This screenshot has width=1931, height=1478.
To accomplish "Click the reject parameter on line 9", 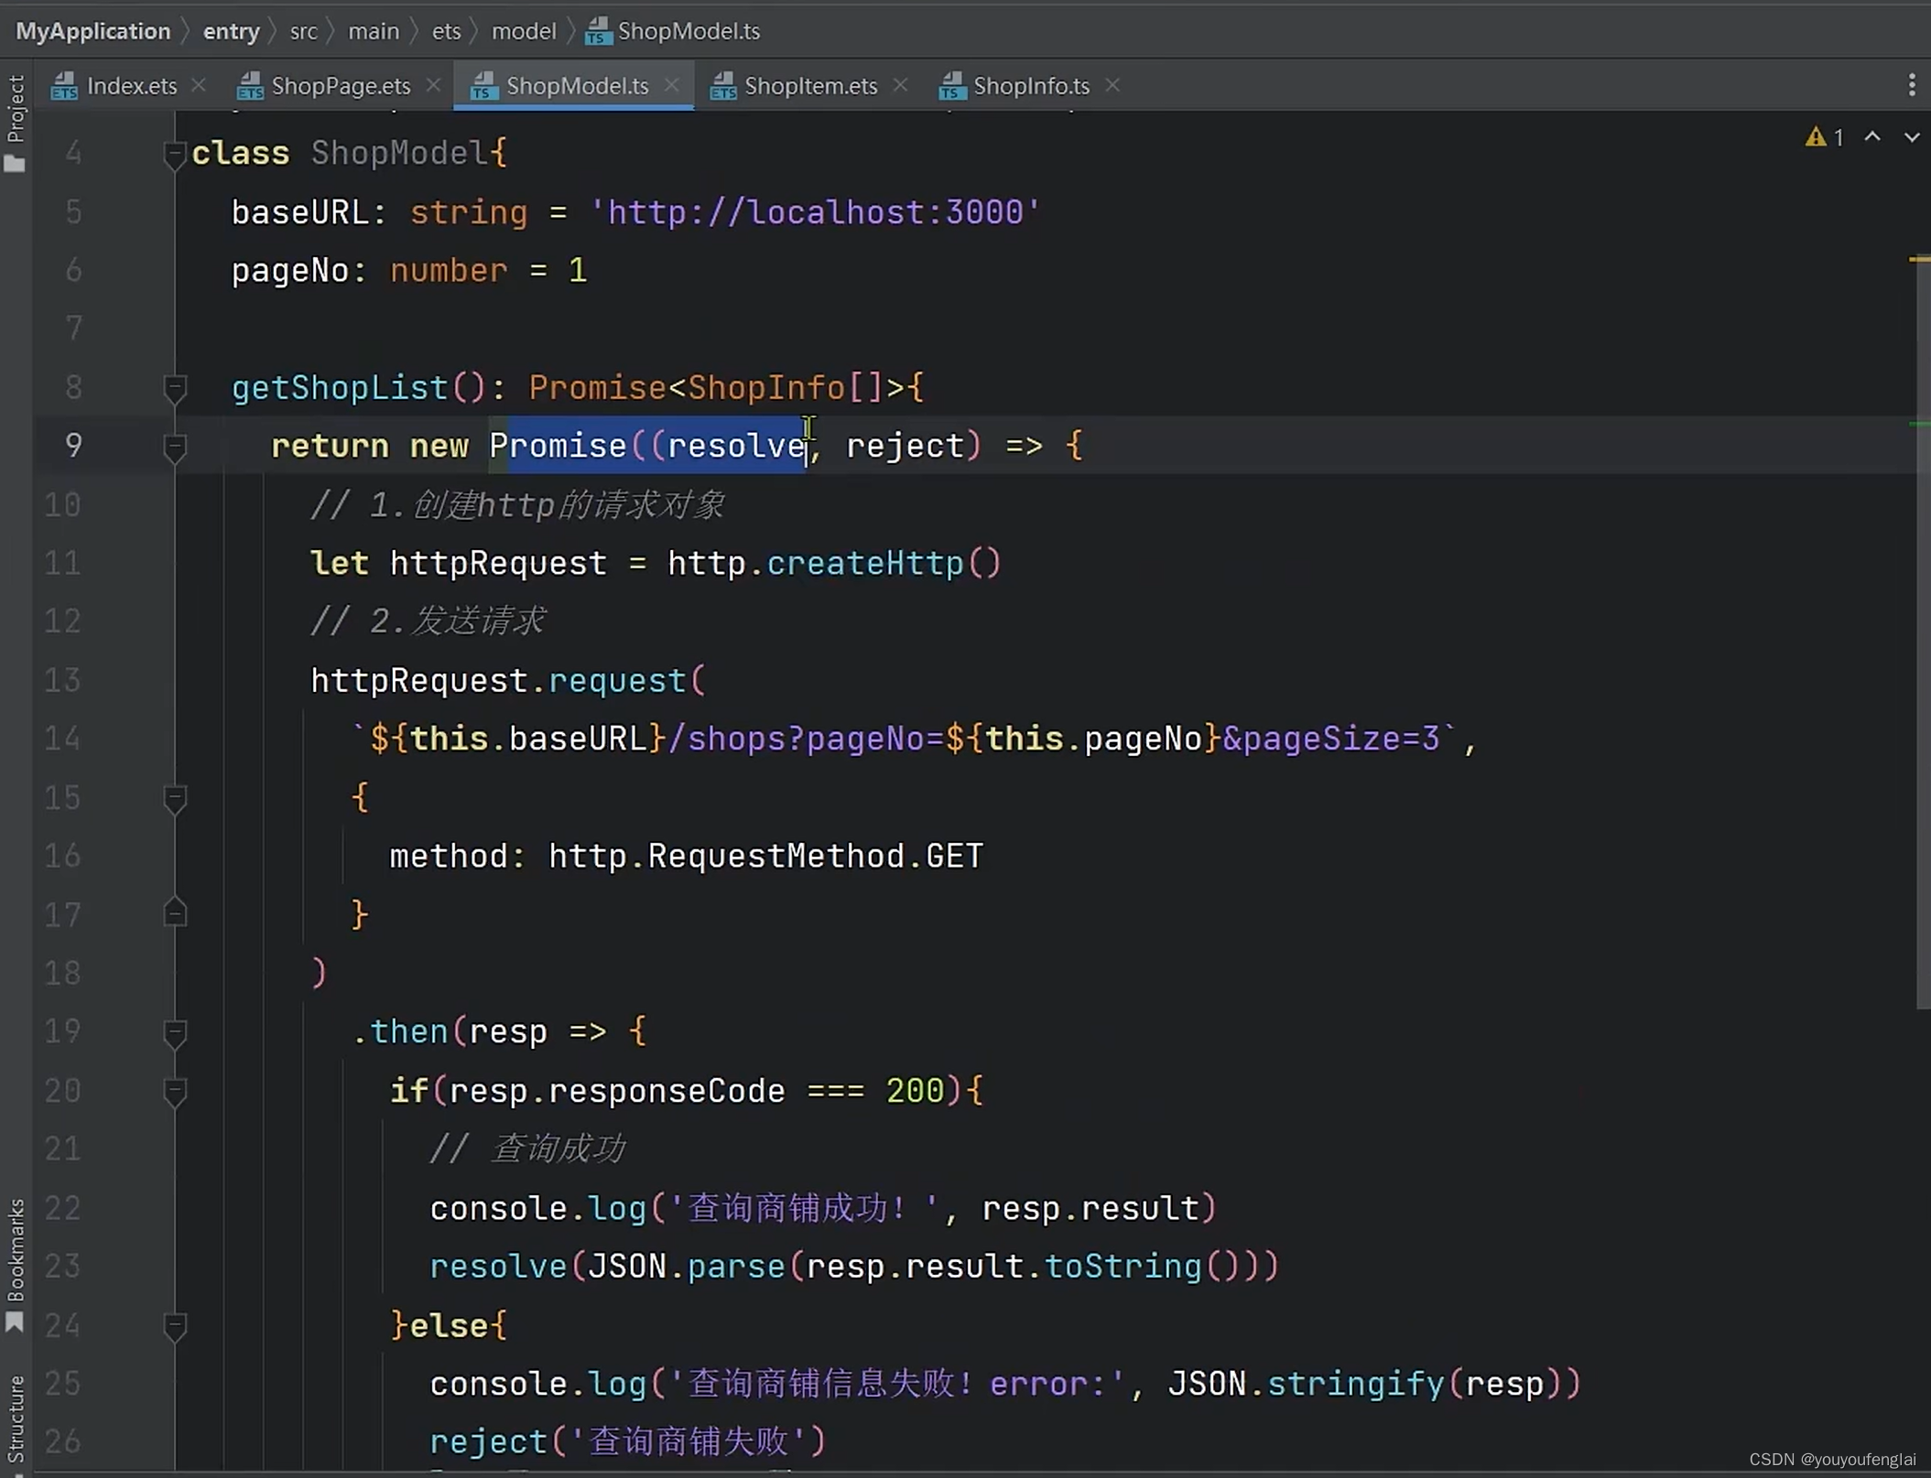I will tap(905, 446).
